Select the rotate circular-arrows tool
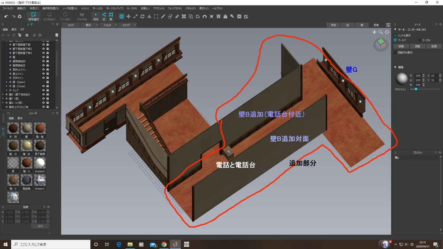This screenshot has height=249, width=443. [x=142, y=16]
